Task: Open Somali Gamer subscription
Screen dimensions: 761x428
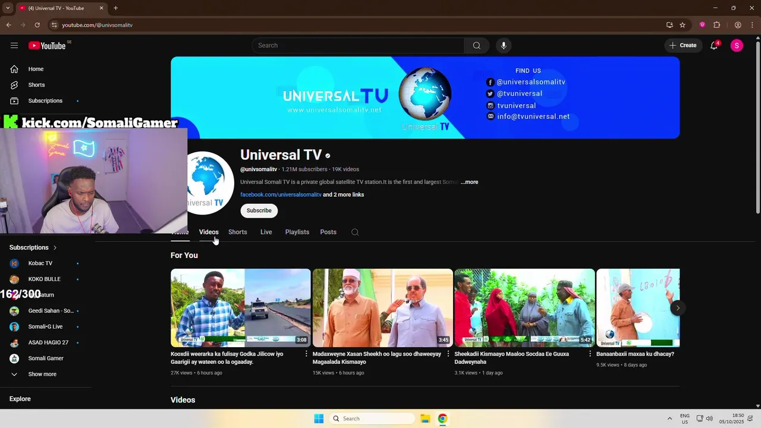Action: [45, 358]
